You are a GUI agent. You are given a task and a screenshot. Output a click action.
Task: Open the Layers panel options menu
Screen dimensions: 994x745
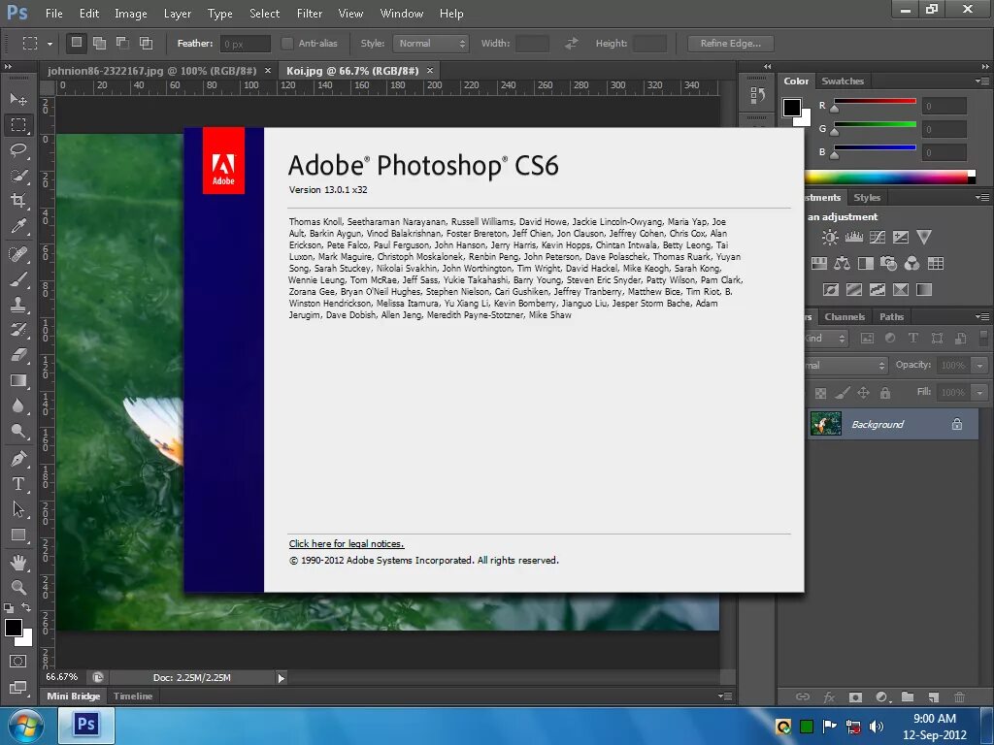click(982, 317)
